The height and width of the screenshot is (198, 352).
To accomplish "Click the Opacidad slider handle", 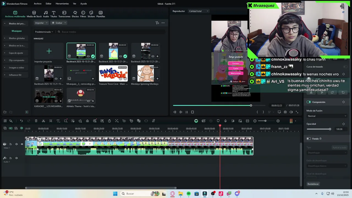I will 330,129.
